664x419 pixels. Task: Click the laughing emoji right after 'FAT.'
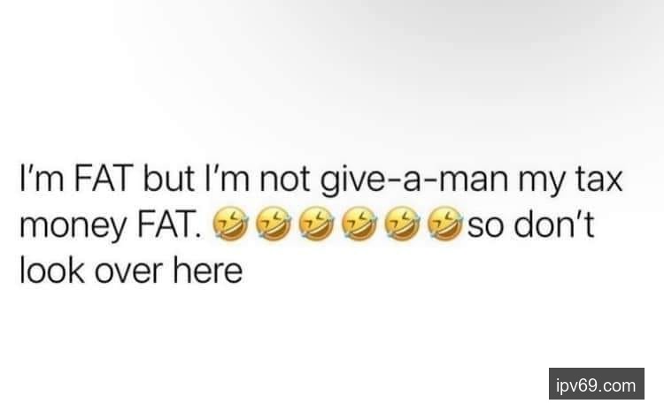pos(230,224)
